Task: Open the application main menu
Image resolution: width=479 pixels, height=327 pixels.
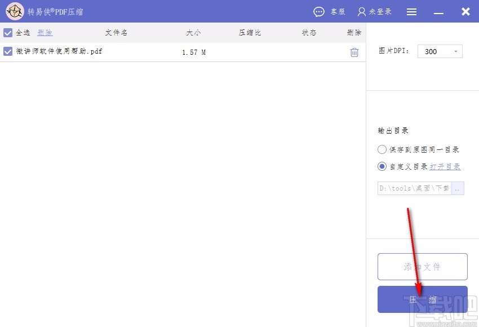Action: point(411,11)
